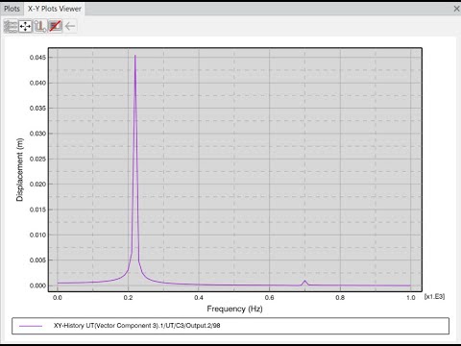Click the back arrow toolbar icon
The image size is (461, 346).
(x=70, y=26)
